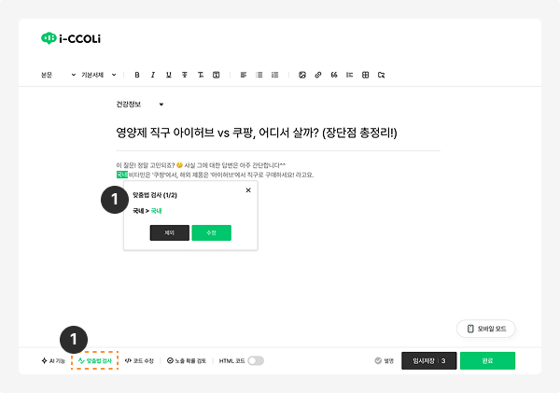This screenshot has width=560, height=393.
Task: Expand the 기본서체 font dropdown
Action: (x=99, y=75)
